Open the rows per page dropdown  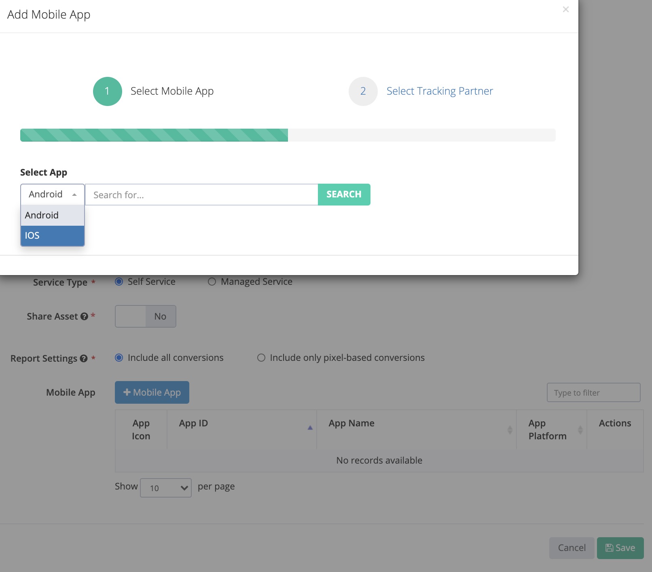tap(166, 488)
